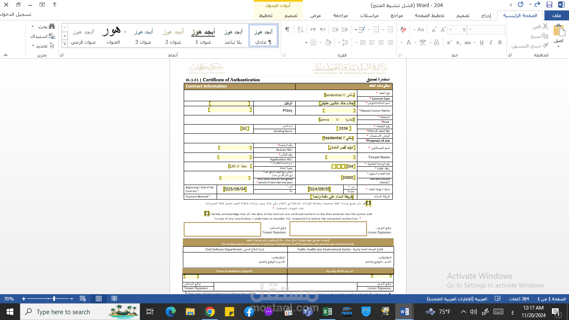Image resolution: width=569 pixels, height=320 pixels.
Task: Toggle Italic formatting
Action: (x=491, y=42)
